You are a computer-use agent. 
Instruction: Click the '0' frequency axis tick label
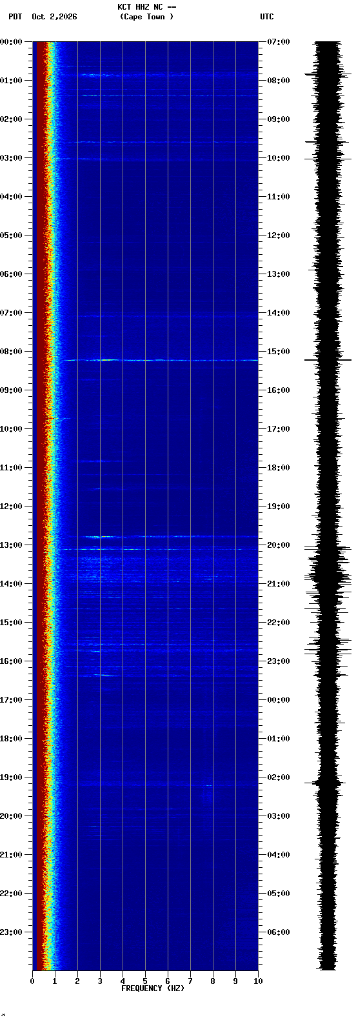point(32,981)
